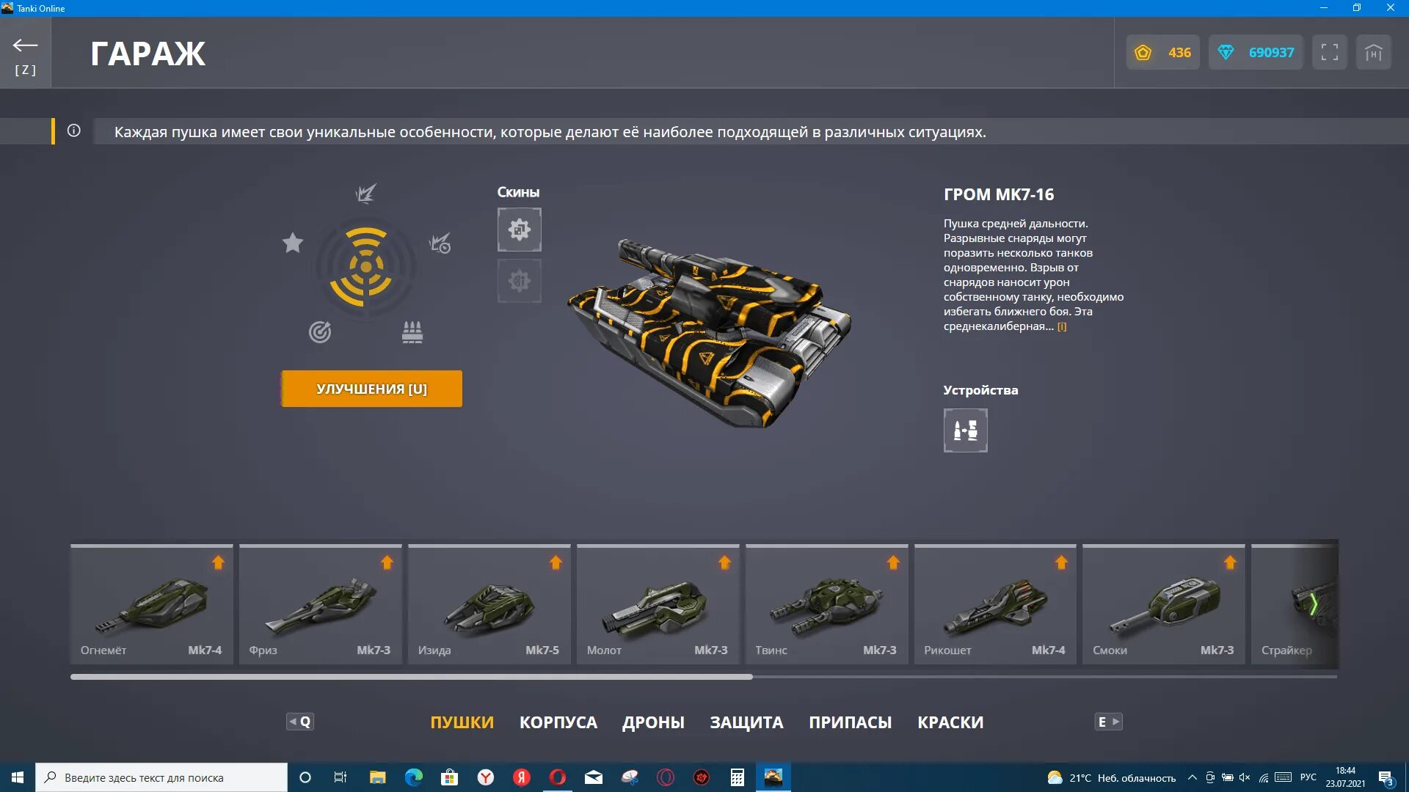Click the Q previous category arrow
Screen dimensions: 1409x792
click(x=299, y=722)
